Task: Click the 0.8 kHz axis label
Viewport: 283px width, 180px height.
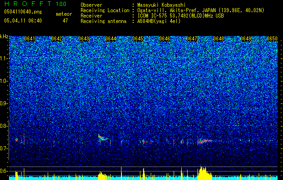Action: pos(4,126)
